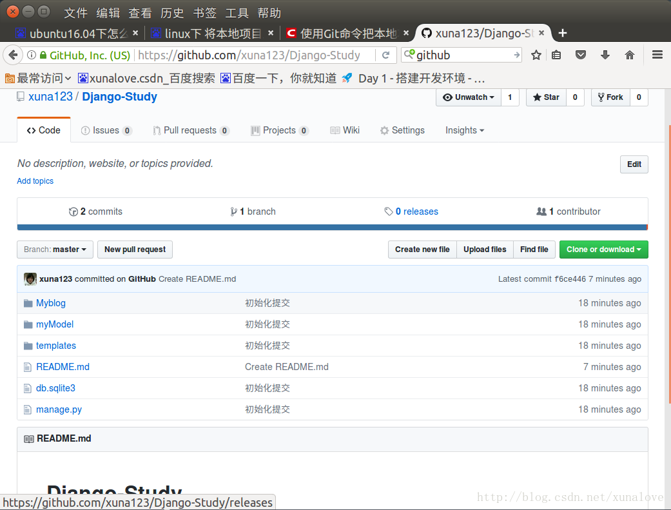
Task: Open the Settings tab
Action: click(x=402, y=130)
